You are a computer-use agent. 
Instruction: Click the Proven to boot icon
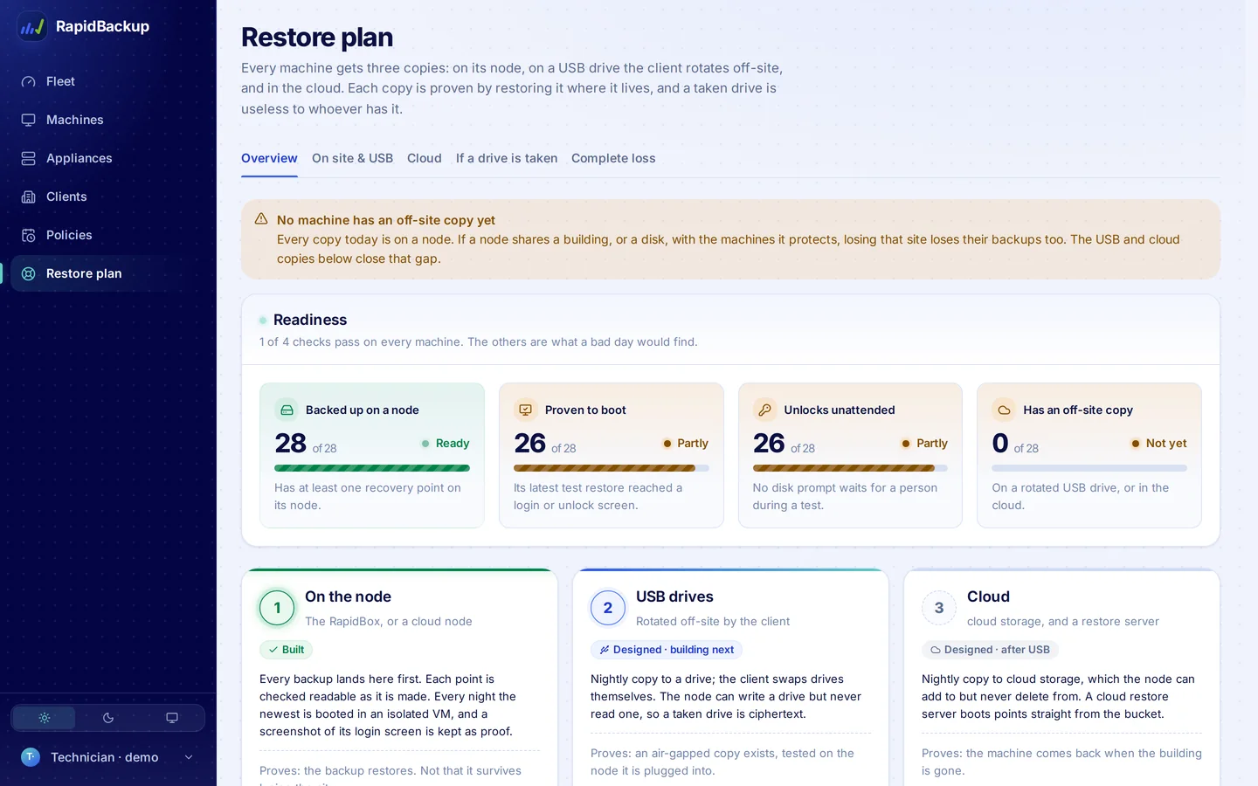point(526,410)
